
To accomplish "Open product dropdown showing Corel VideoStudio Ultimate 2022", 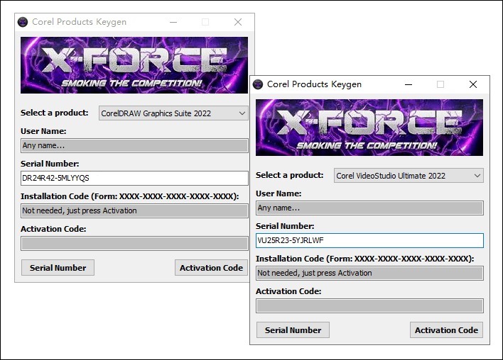I will [x=409, y=176].
